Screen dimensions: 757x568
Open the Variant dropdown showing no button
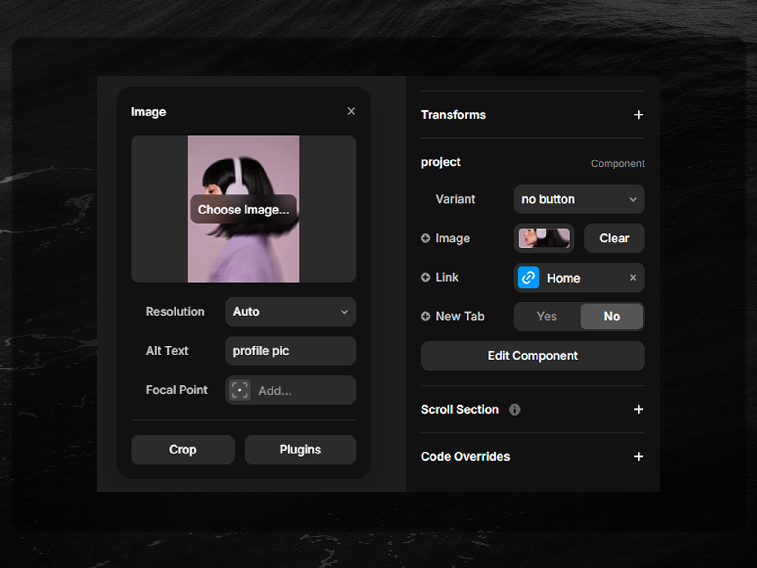[579, 199]
